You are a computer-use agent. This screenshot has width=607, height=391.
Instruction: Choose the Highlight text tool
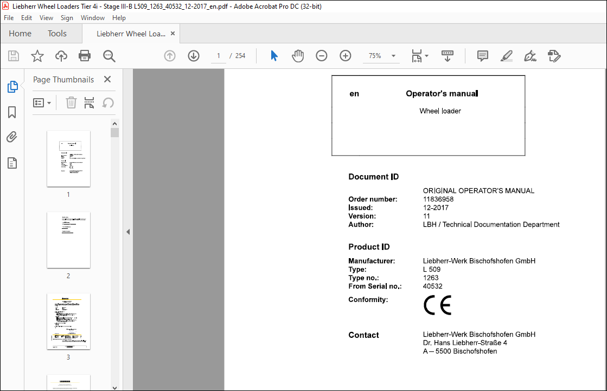tap(506, 56)
